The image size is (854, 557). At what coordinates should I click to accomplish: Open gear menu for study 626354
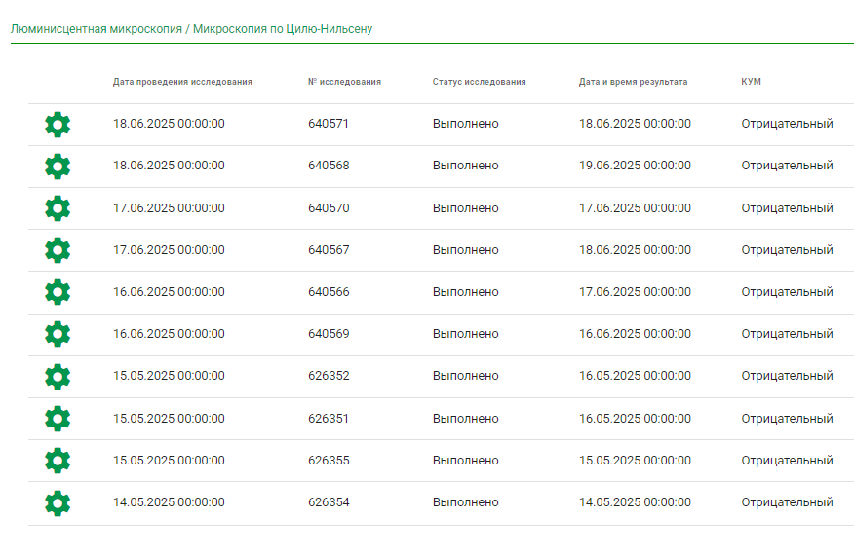click(58, 503)
